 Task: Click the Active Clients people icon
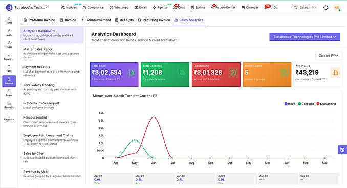click(284, 73)
